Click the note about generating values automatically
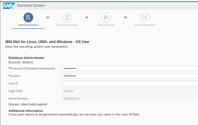The image size is (198, 125). [x=74, y=114]
